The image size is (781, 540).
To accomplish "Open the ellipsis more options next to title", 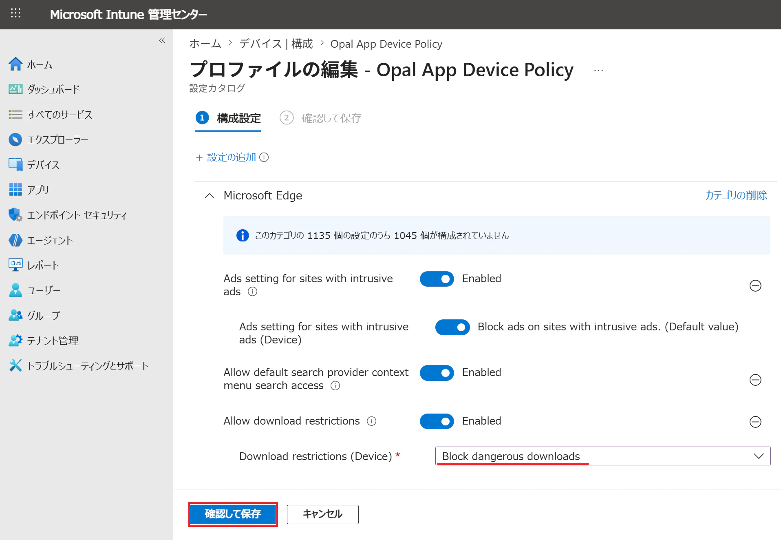I will pos(598,70).
